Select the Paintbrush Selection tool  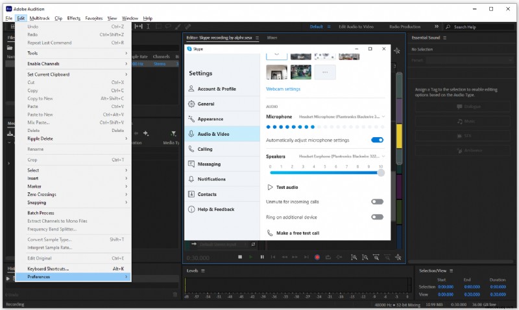click(178, 27)
